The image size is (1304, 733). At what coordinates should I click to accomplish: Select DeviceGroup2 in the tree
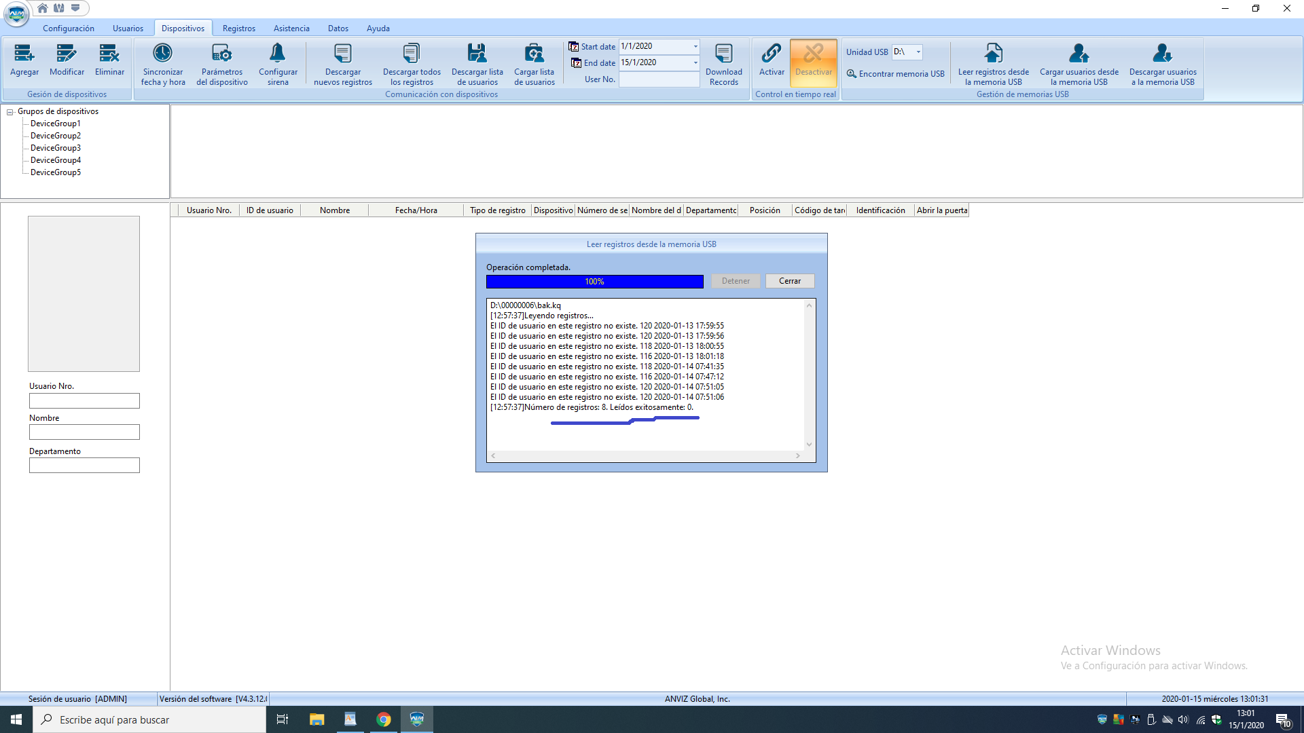coord(56,136)
